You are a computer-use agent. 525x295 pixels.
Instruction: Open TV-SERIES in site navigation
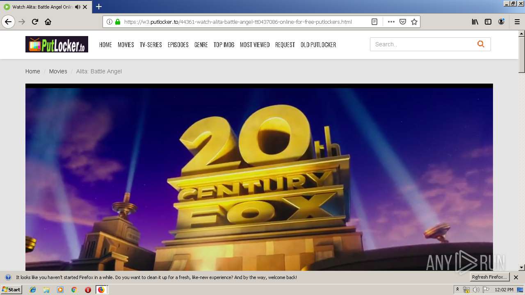(151, 45)
